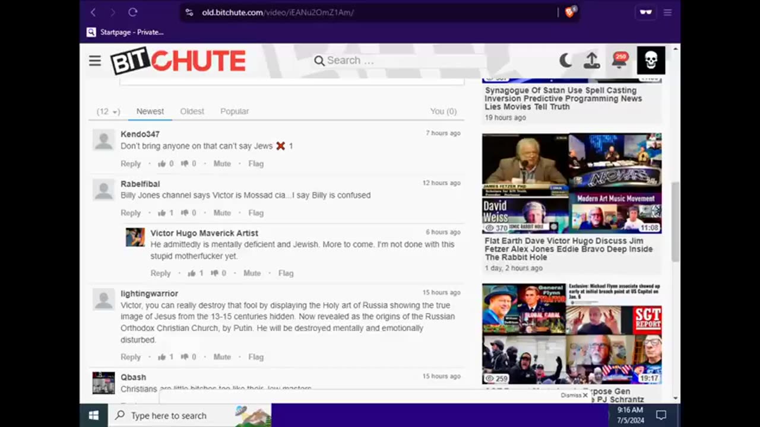Switch to the Popular comments tab
This screenshot has height=427, width=760.
pos(235,111)
